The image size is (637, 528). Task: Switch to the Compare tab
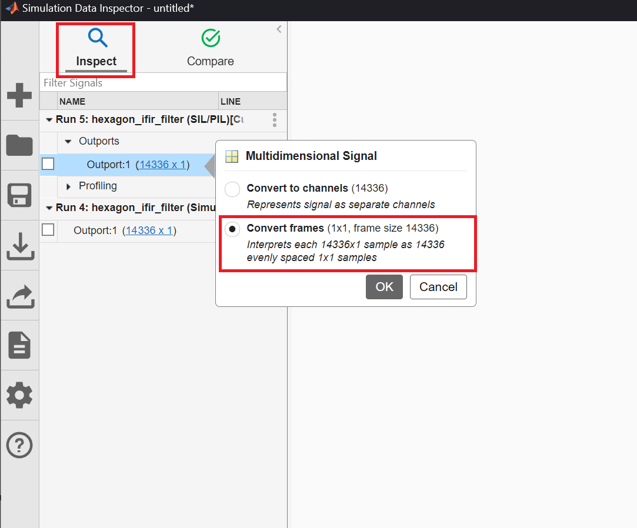point(210,49)
